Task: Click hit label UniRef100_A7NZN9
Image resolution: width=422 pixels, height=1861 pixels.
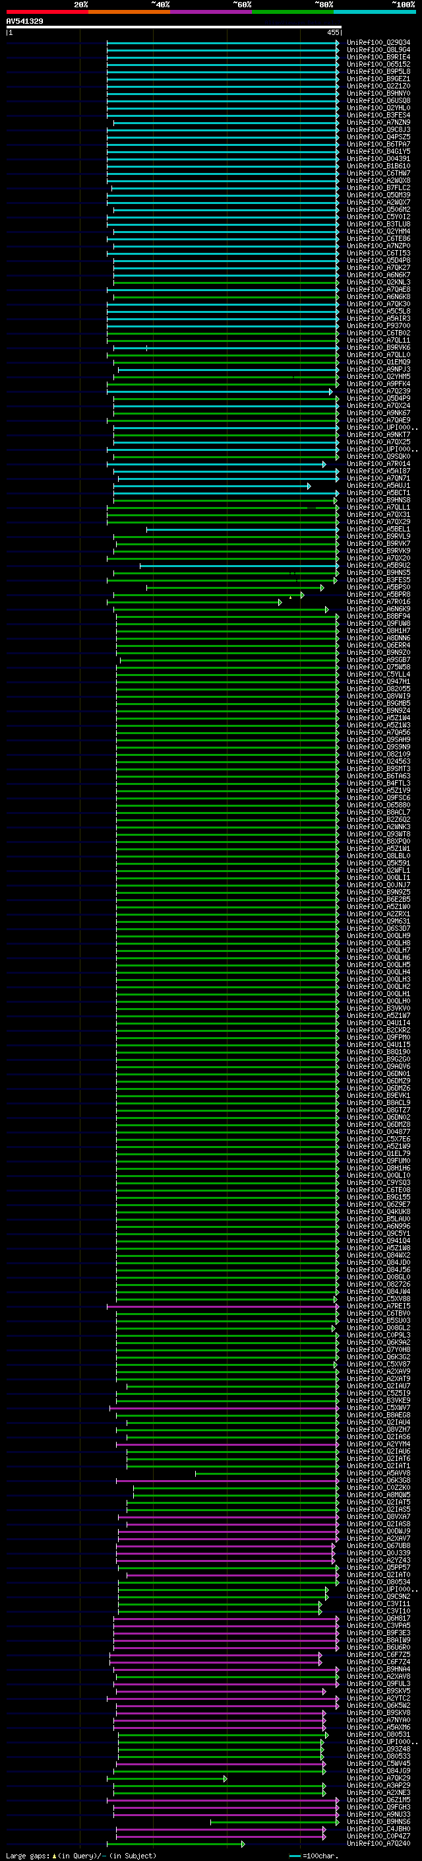Action: [x=378, y=122]
